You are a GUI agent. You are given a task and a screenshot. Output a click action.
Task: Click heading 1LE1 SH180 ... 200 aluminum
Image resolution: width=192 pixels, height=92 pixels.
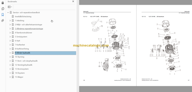(x=156, y=17)
